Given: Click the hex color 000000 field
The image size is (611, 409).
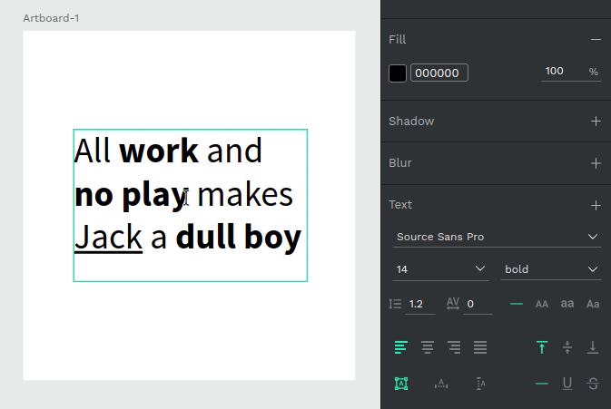Looking at the screenshot, I should point(439,73).
